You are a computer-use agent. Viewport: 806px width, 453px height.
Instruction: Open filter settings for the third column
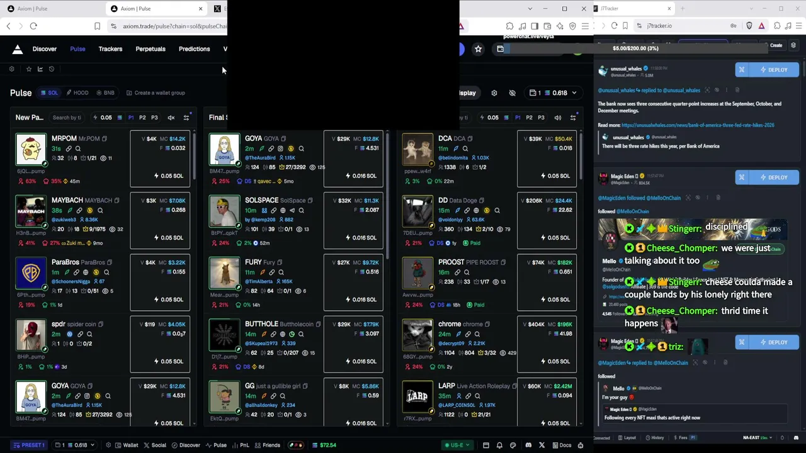tap(573, 118)
